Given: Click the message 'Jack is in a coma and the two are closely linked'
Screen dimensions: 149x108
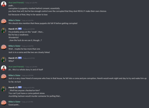Looking at the screenshot, I should [x=29, y=52].
